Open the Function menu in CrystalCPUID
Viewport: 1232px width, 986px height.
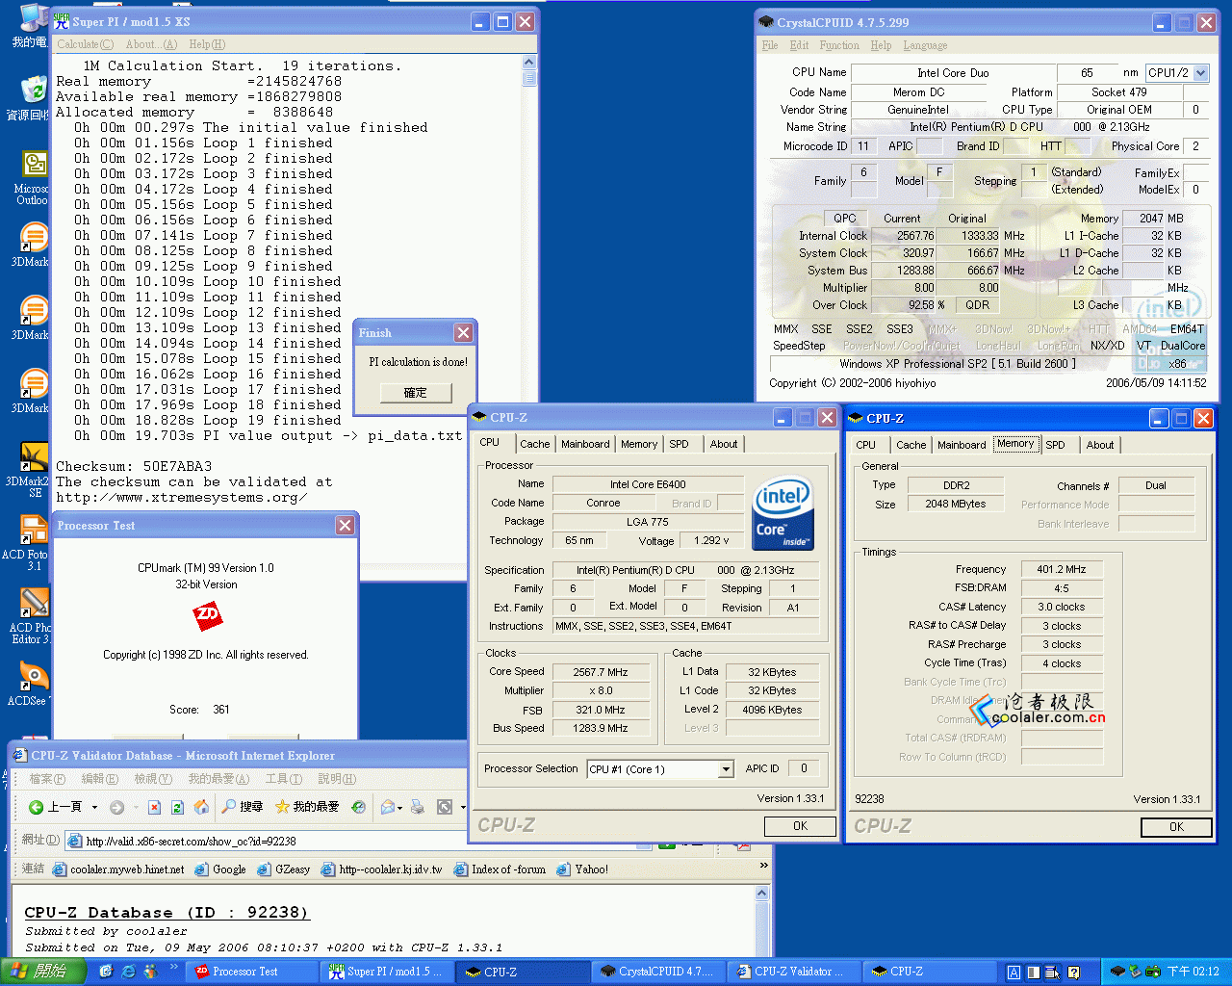coord(839,45)
